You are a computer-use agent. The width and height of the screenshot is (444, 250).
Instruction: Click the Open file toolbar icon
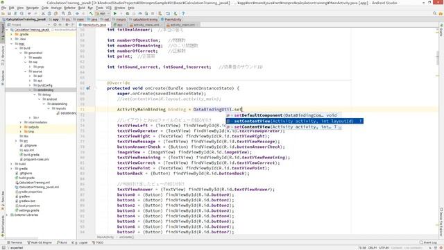click(x=3, y=13)
